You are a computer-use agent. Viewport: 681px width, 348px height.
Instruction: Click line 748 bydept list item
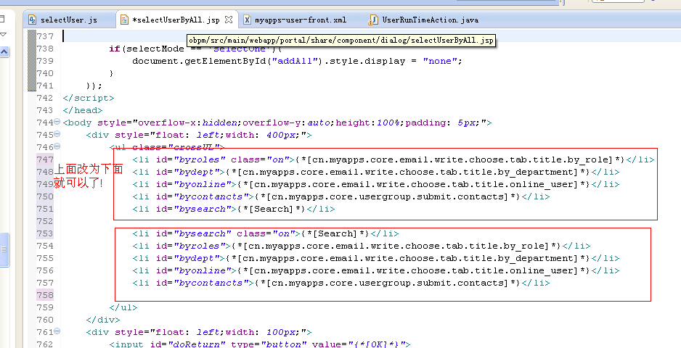click(375, 172)
